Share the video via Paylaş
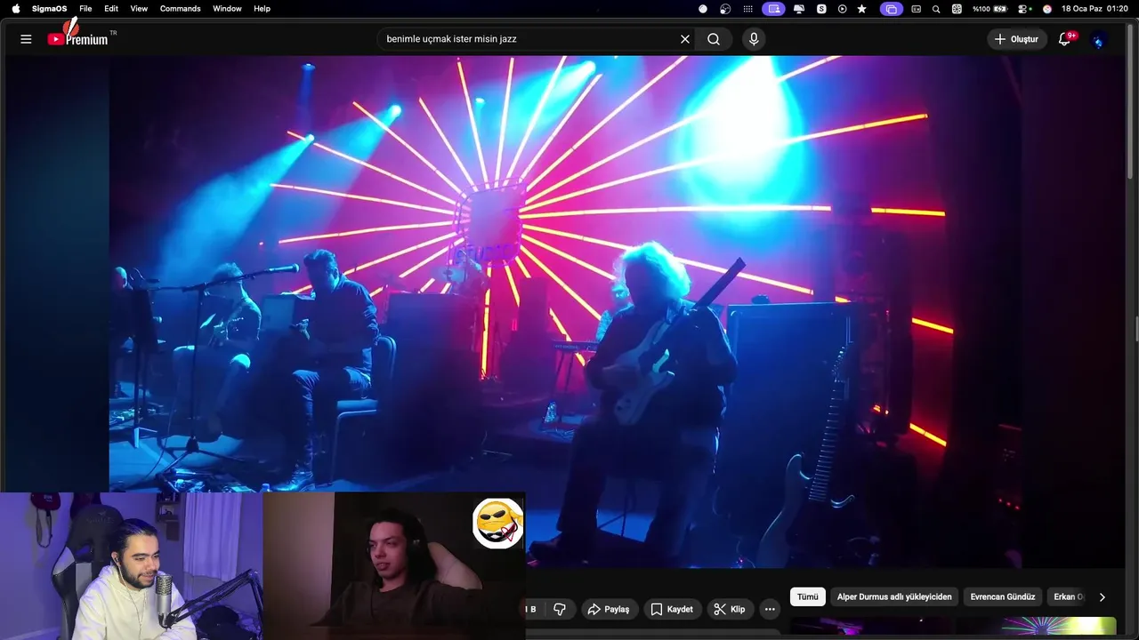 point(610,609)
